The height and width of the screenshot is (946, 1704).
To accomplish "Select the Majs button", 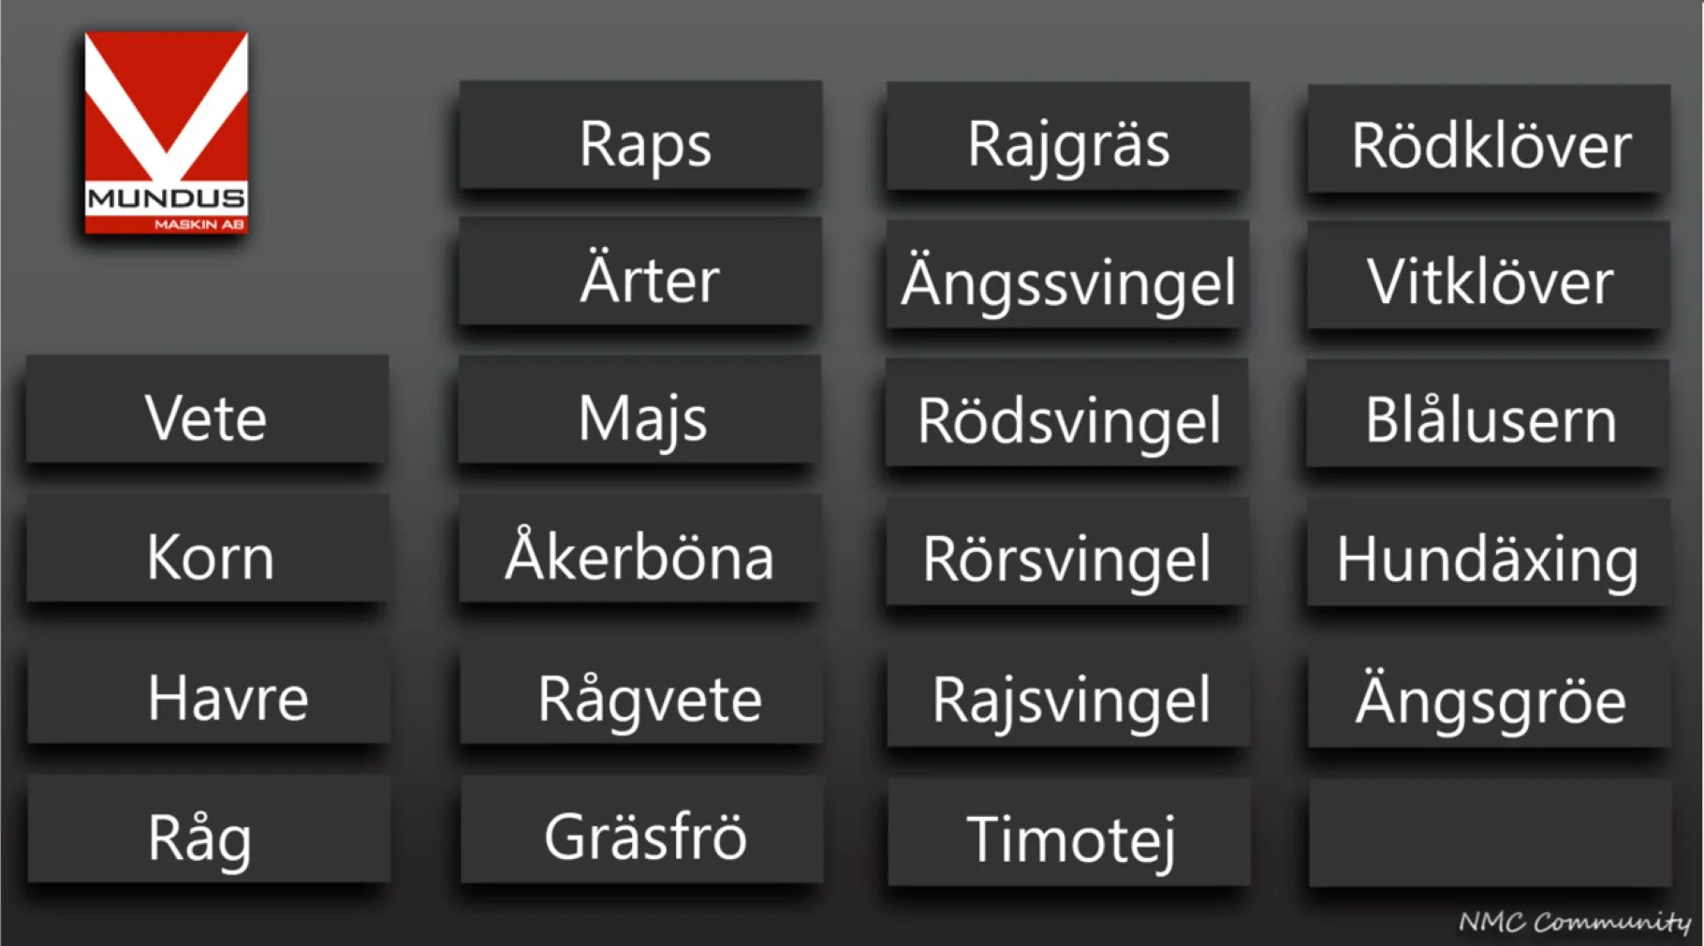I will coord(639,409).
